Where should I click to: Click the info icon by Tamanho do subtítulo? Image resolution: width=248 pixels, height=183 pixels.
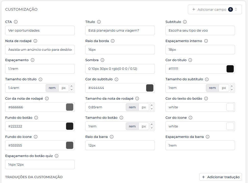(207, 79)
